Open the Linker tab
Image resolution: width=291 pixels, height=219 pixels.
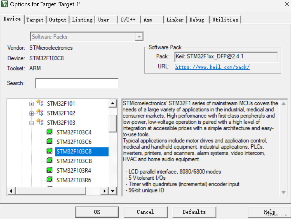click(x=175, y=20)
